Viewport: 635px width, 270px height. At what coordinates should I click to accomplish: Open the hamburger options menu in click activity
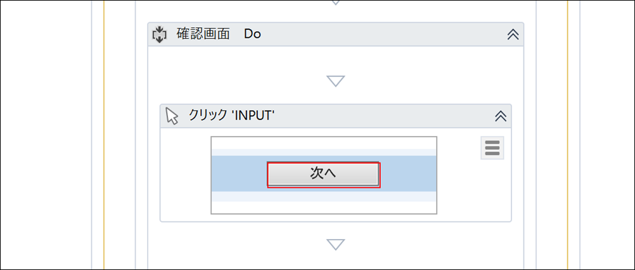492,148
